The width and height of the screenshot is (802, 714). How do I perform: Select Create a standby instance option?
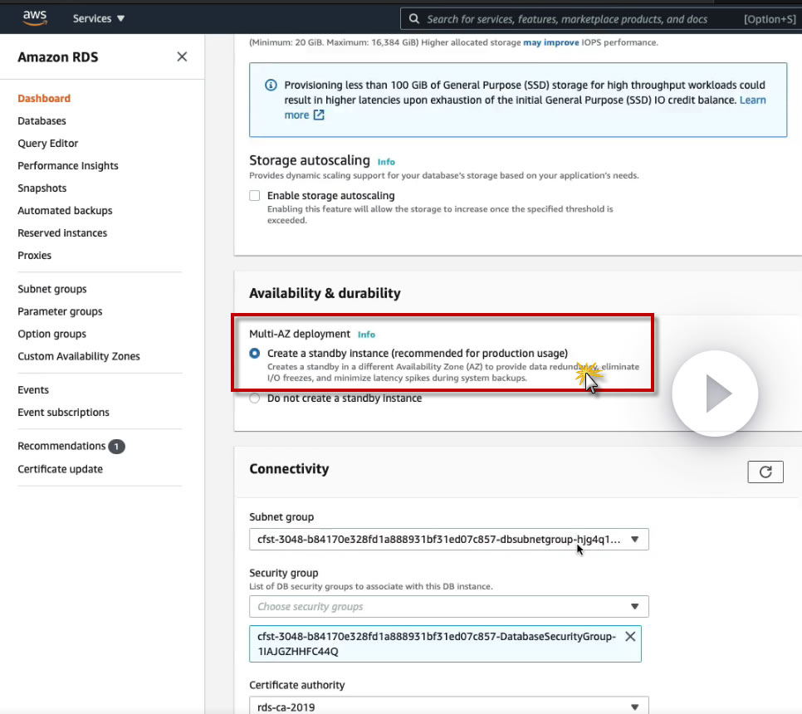(x=255, y=354)
